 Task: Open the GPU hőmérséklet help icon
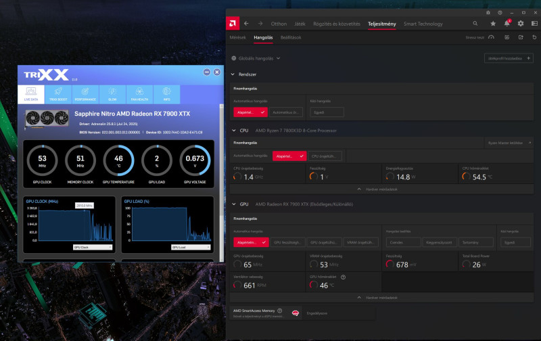(x=344, y=277)
